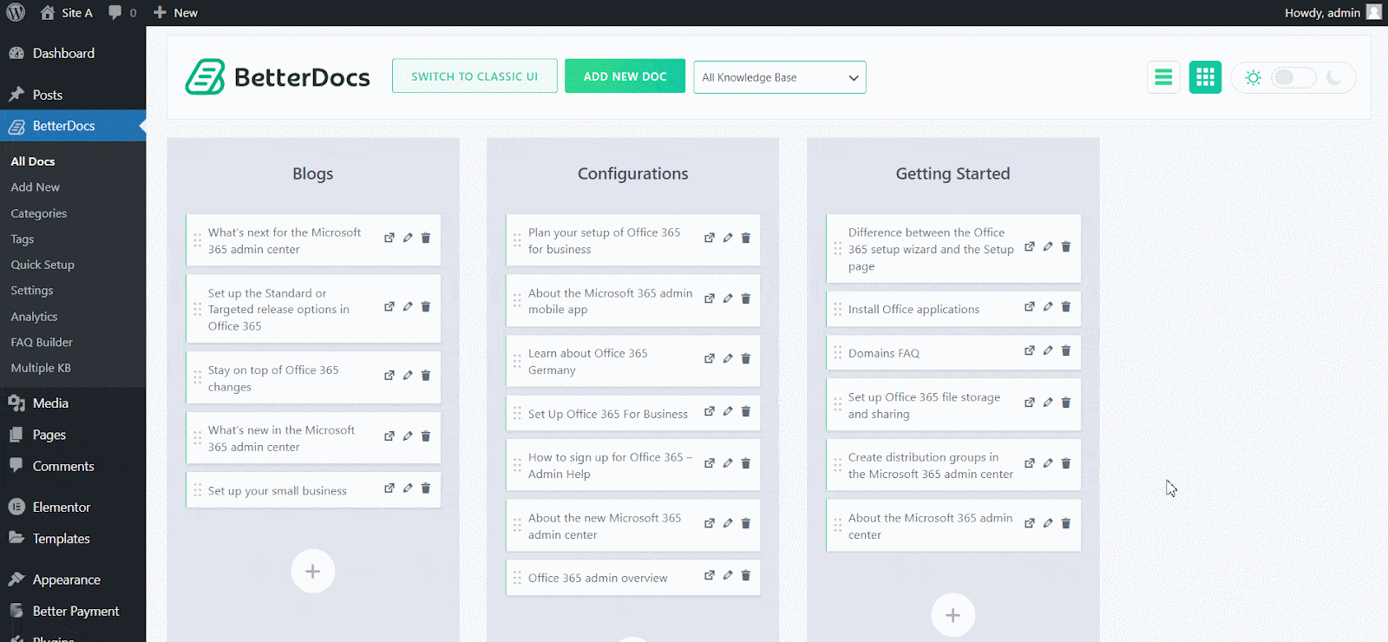The width and height of the screenshot is (1388, 642).
Task: Delete 'Set up your small business' doc
Action: point(426,488)
